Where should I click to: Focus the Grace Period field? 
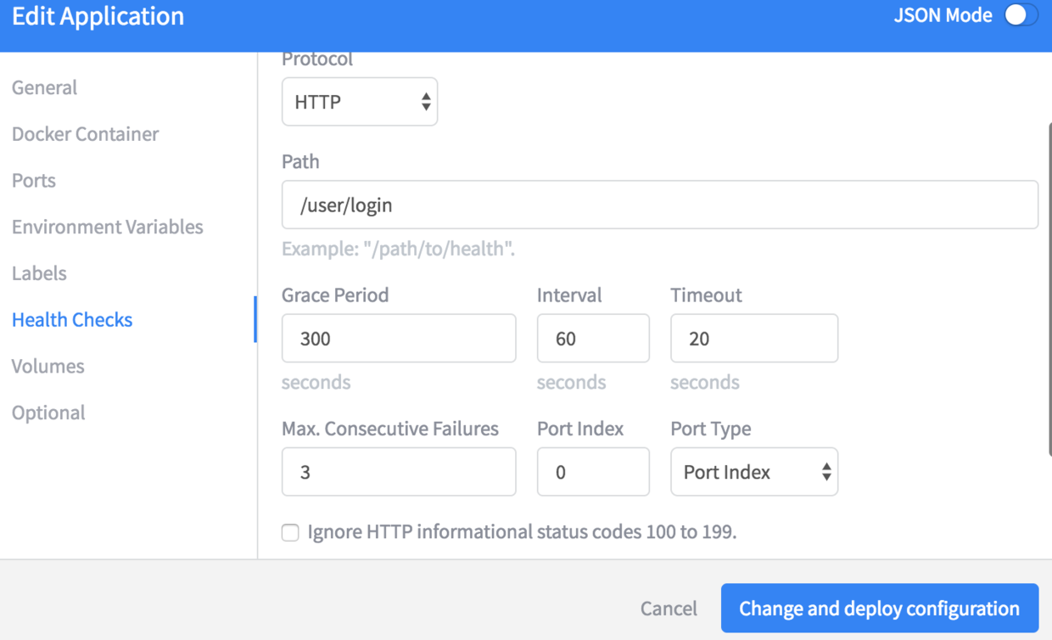point(399,339)
